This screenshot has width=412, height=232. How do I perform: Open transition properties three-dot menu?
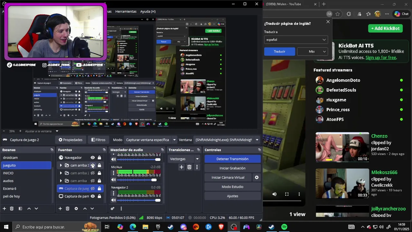tap(197, 167)
